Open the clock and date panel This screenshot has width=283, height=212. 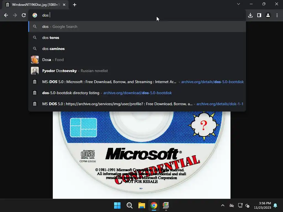pos(263,205)
